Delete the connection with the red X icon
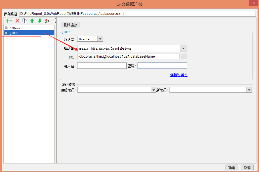 coord(17,21)
